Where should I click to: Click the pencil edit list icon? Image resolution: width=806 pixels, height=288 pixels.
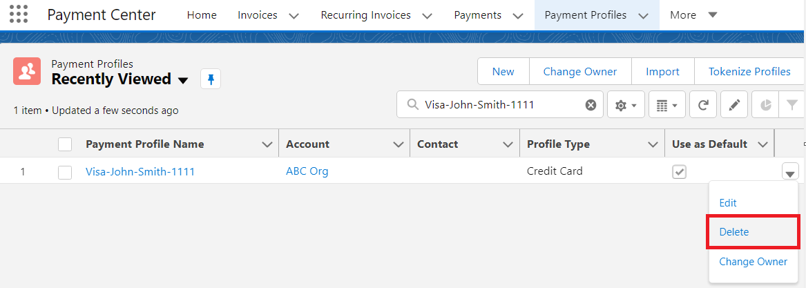(734, 105)
